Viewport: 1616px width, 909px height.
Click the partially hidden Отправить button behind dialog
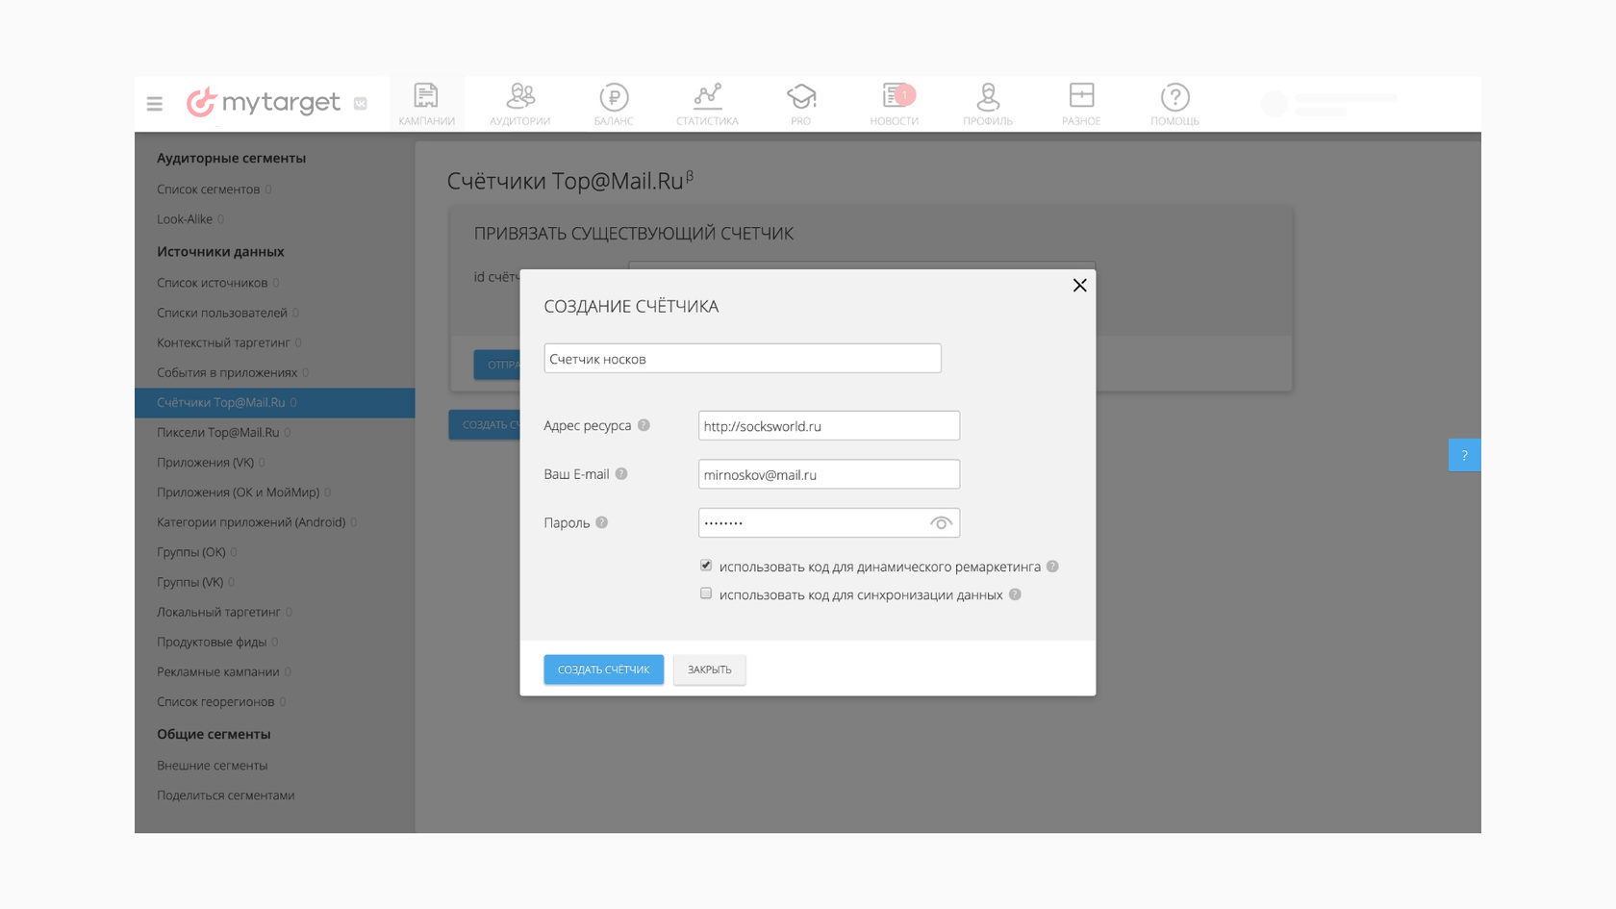coord(496,365)
